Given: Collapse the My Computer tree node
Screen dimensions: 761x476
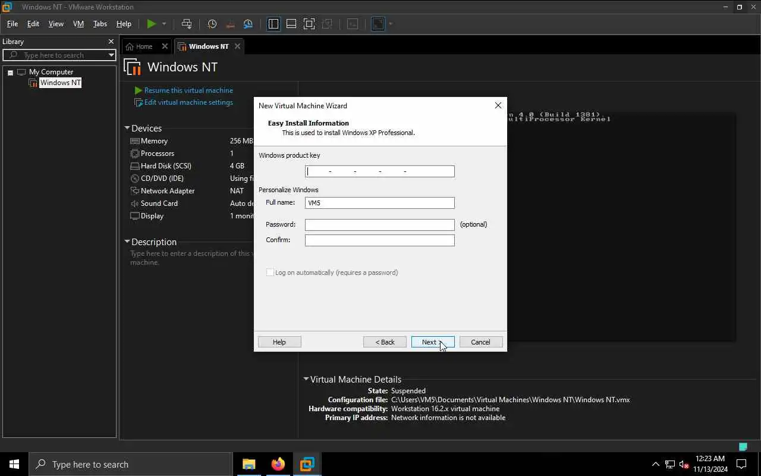Looking at the screenshot, I should pyautogui.click(x=10, y=73).
